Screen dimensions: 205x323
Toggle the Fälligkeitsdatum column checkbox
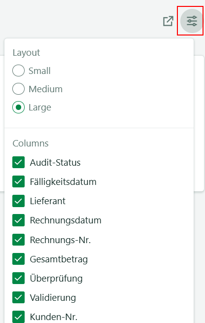19,181
